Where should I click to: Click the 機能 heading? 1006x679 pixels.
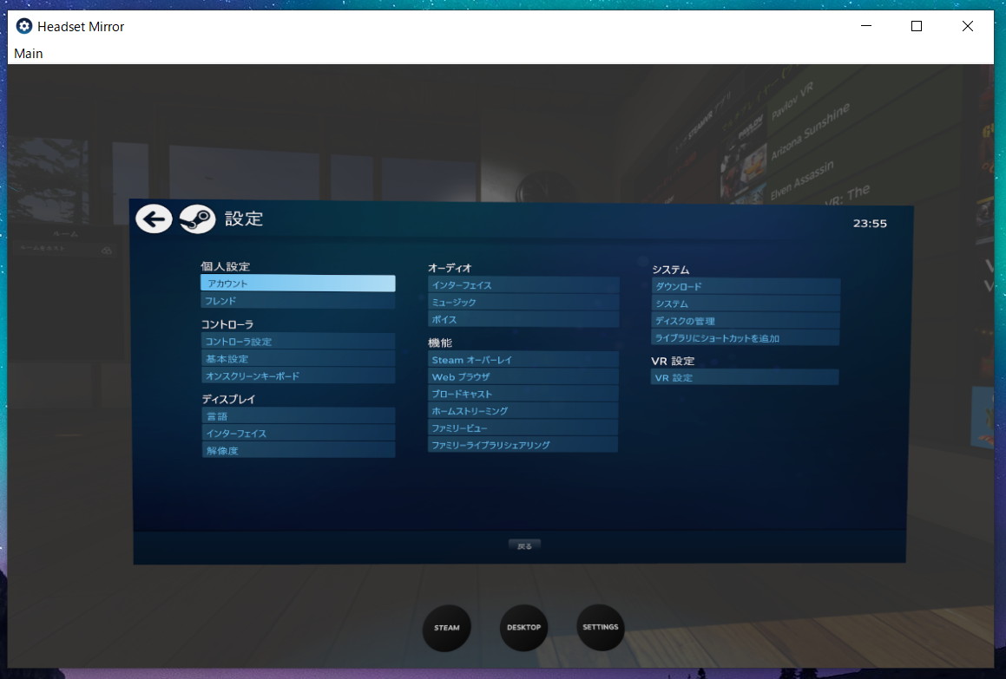440,343
